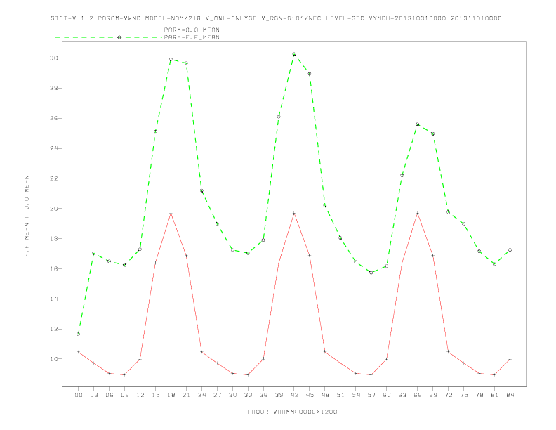This screenshot has height=430, width=556.
Task: Click y-axis tick label 10
Action: coord(54,359)
